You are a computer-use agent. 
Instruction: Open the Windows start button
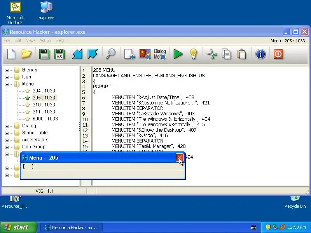18,227
